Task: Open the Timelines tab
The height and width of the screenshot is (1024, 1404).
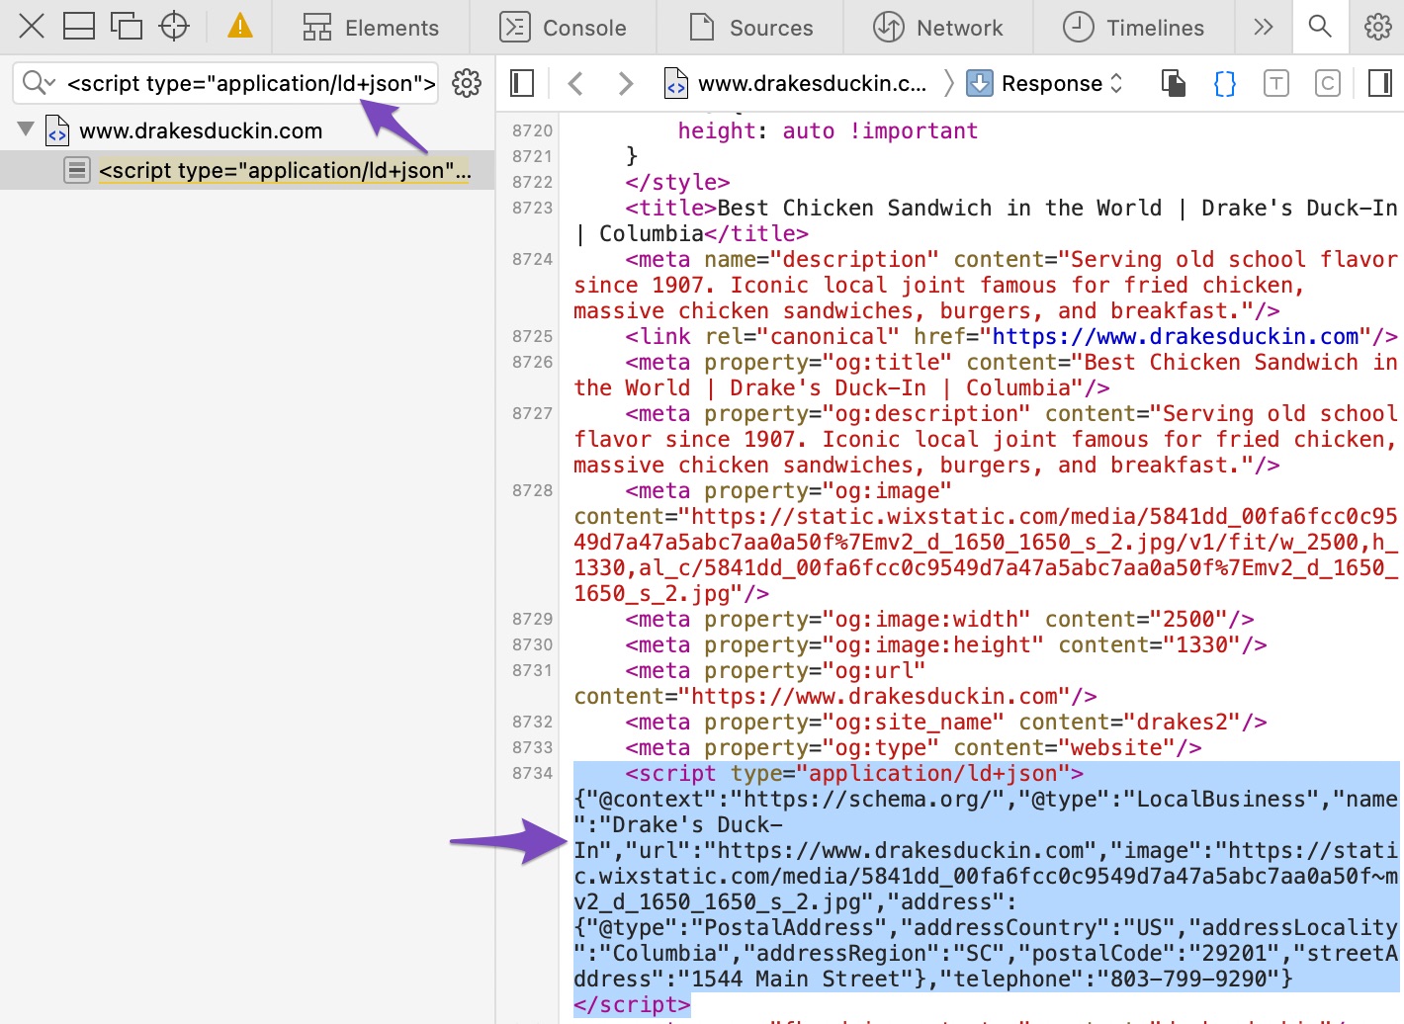Action: 1133,28
